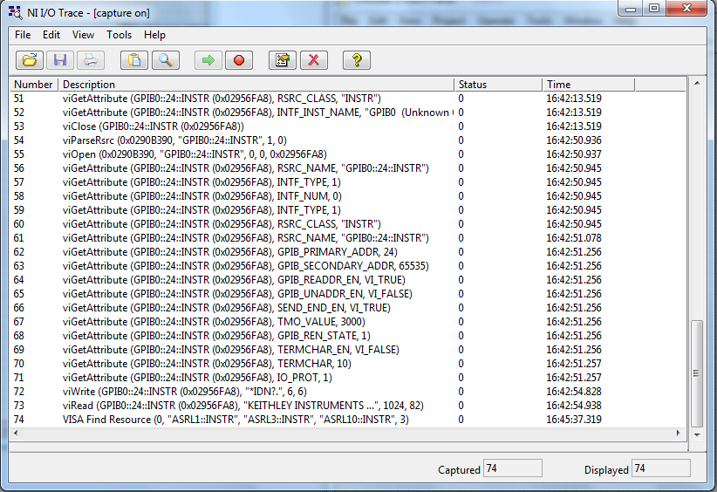This screenshot has height=492, width=717.
Task: Select row 56 RSRC_NAME attribute call
Action: tap(347, 168)
